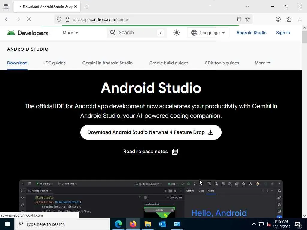Open a new browser tab
Viewport: 307px width, 230px height.
coord(87,7)
